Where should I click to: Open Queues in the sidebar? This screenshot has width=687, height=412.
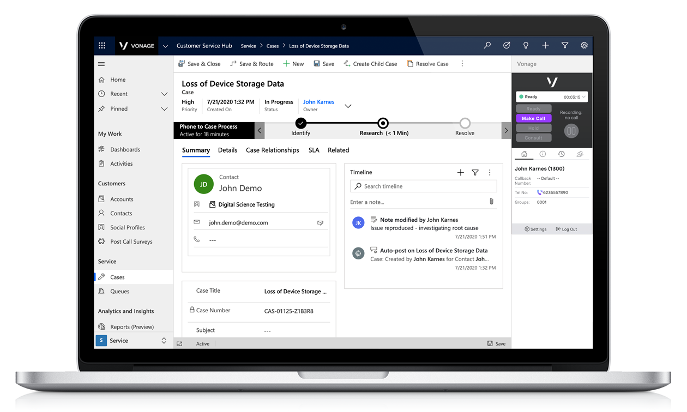119,292
